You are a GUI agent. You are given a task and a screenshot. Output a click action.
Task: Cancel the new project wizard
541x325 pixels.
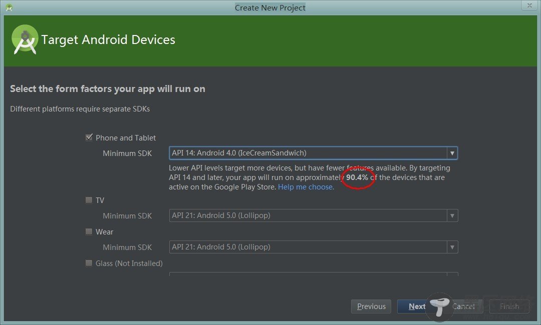(x=463, y=306)
